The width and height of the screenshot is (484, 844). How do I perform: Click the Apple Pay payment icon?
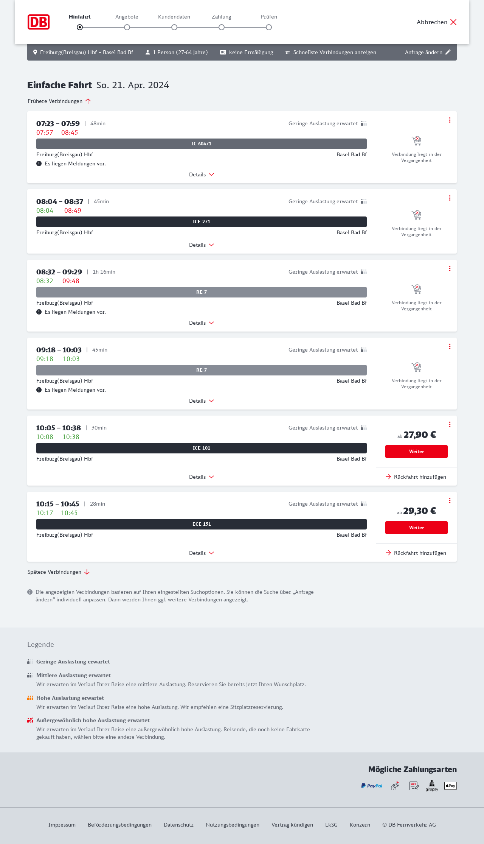coord(450,786)
